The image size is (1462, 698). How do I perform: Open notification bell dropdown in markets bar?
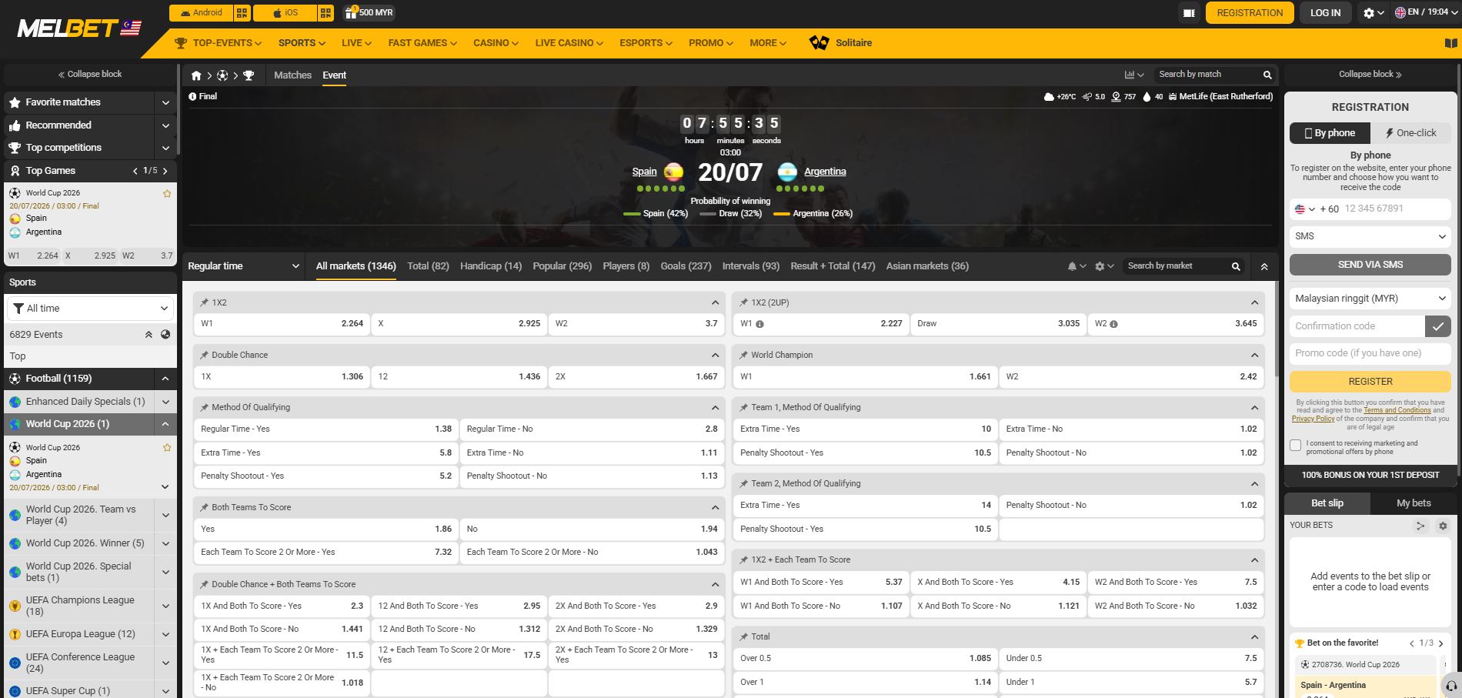tap(1076, 266)
